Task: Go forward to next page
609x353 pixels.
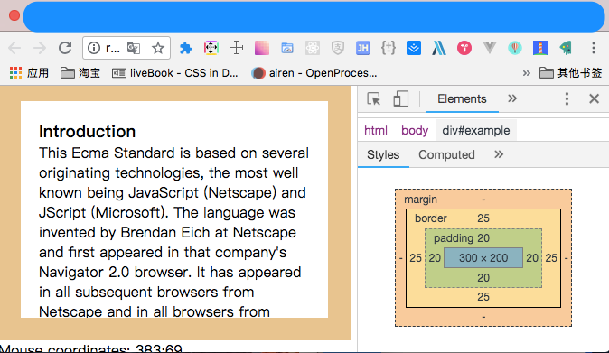Action: coord(40,48)
